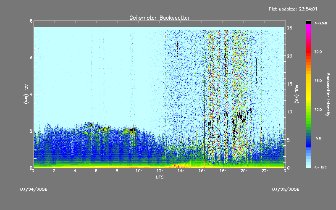Select the AGL (kft) axis label
Screen dimensions: 336x210
tap(297, 94)
